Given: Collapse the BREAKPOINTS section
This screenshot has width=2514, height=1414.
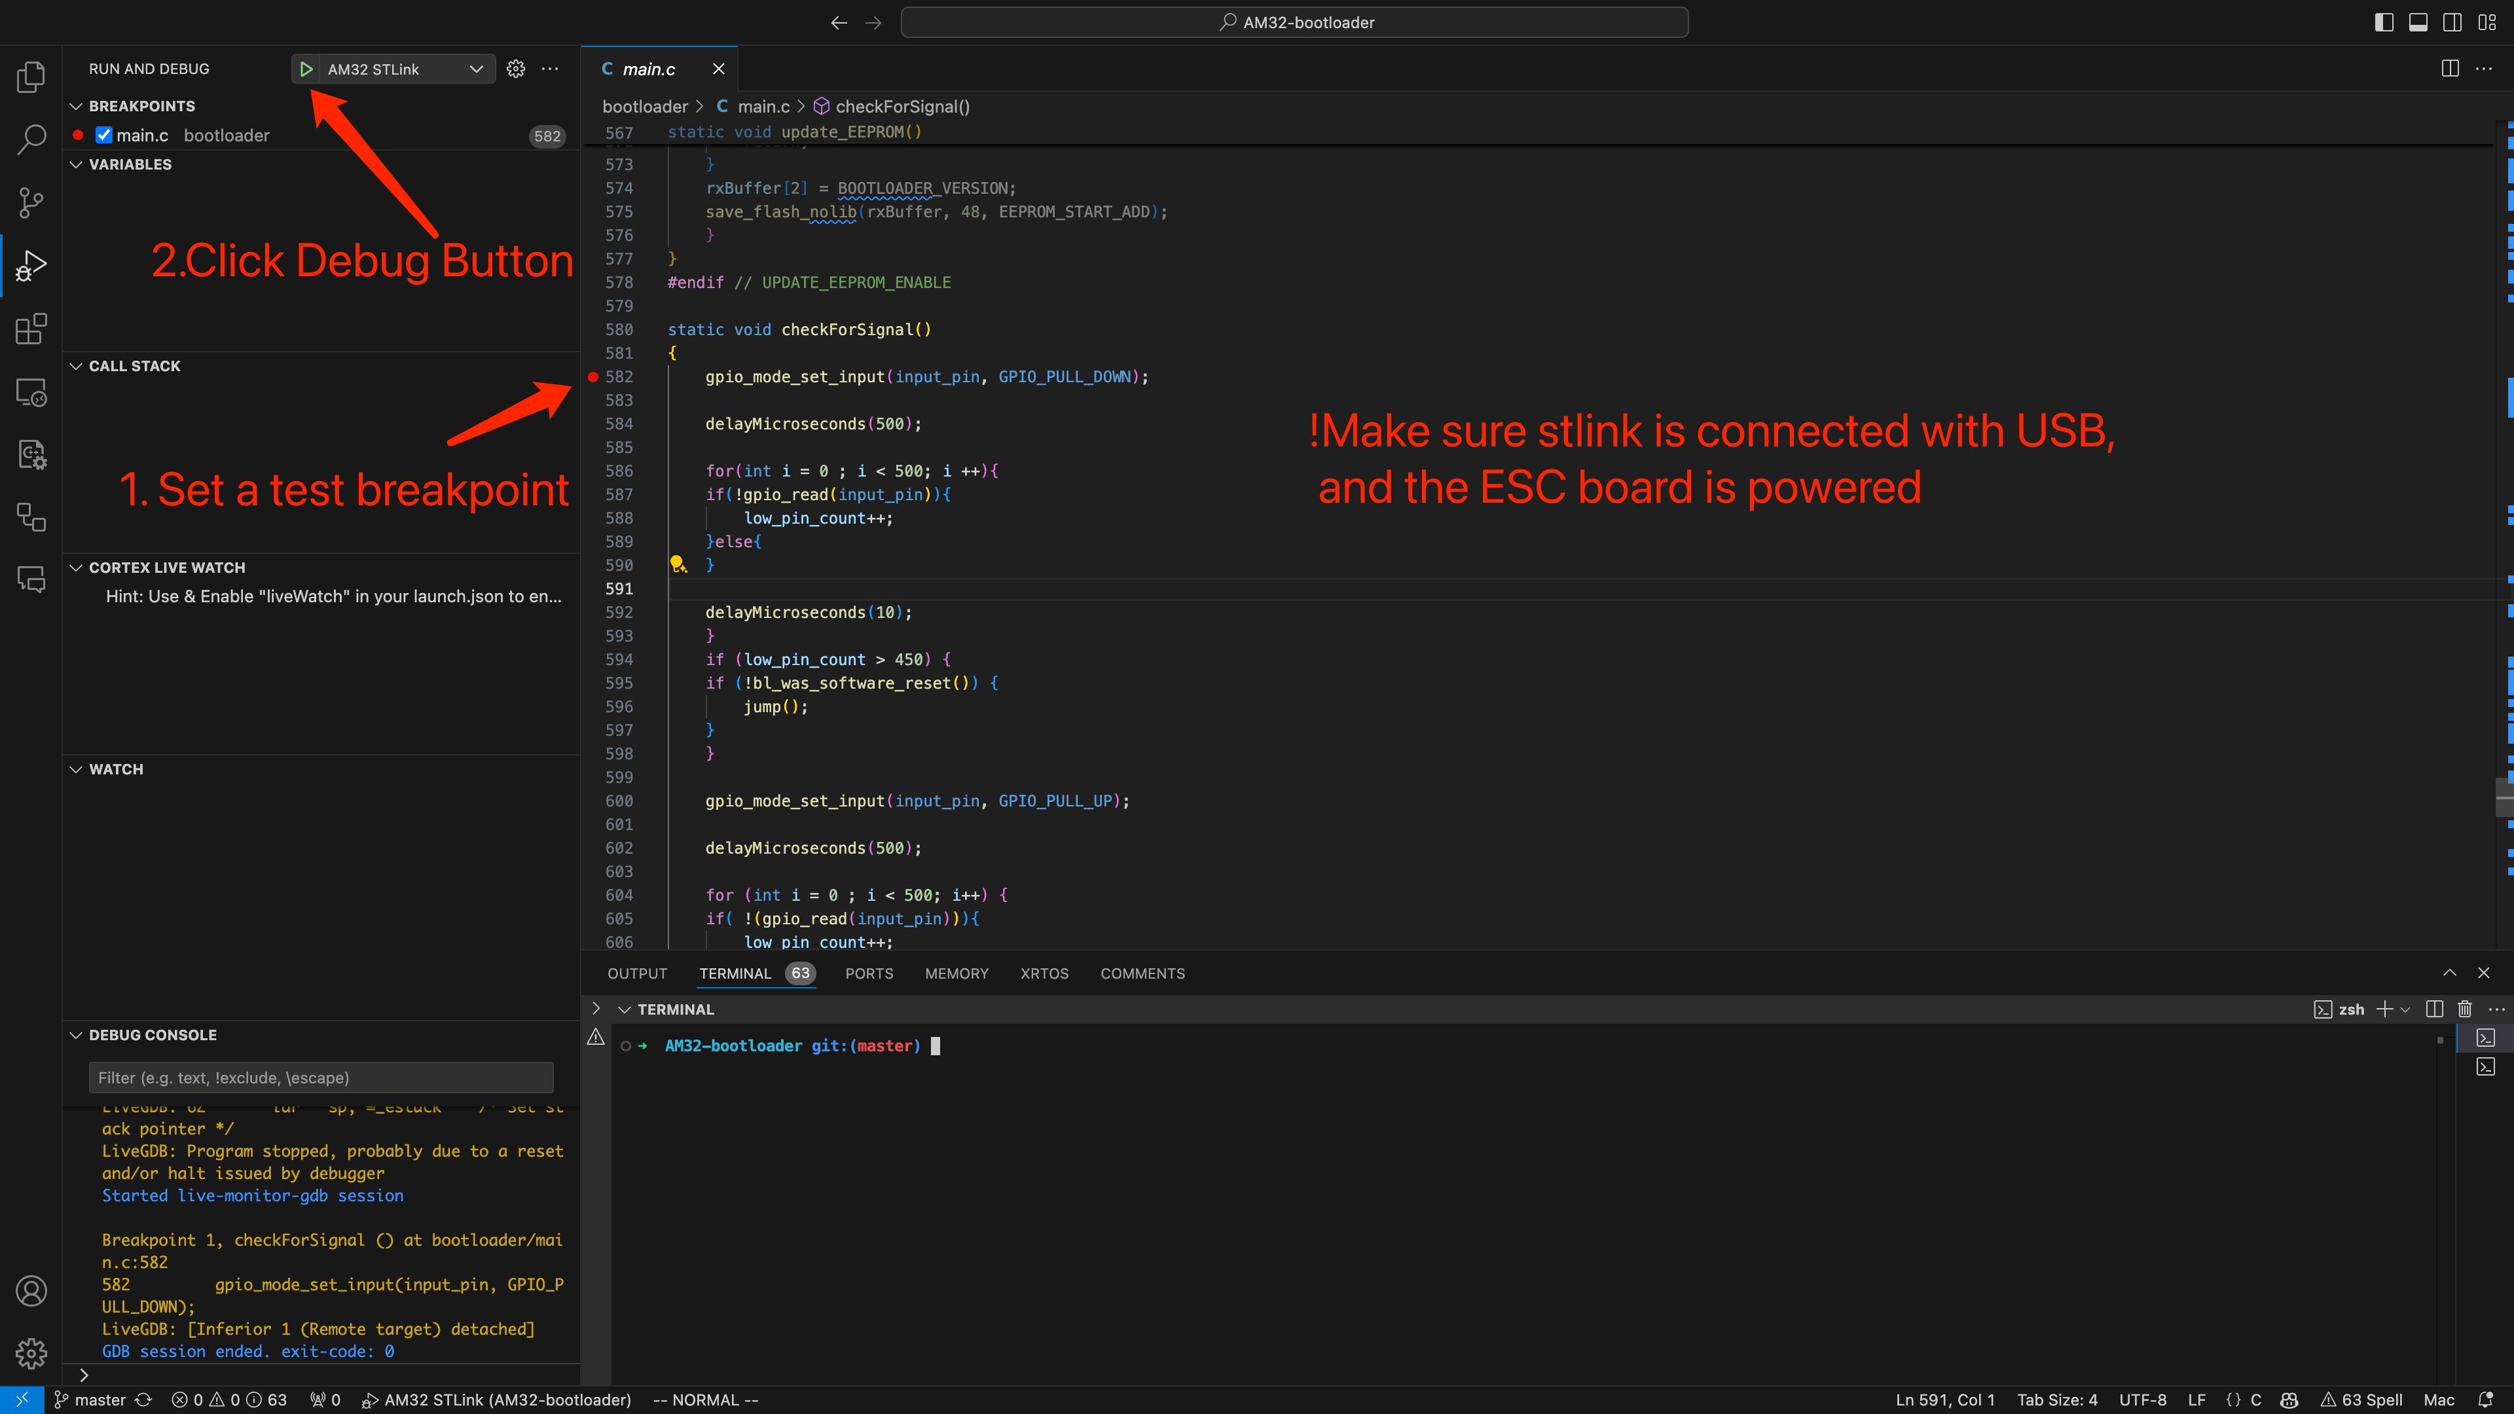Looking at the screenshot, I should click(76, 105).
